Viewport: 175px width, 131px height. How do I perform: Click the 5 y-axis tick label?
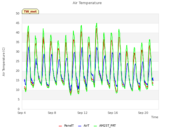(x=19, y=99)
